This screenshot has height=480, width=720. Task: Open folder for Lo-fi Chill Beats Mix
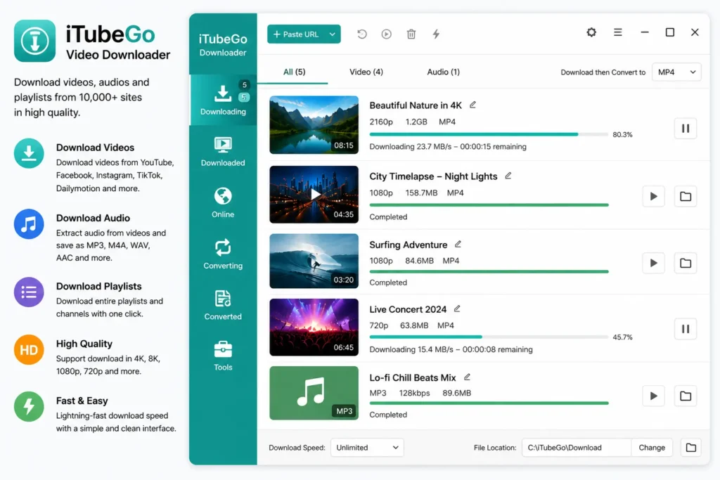(x=686, y=396)
